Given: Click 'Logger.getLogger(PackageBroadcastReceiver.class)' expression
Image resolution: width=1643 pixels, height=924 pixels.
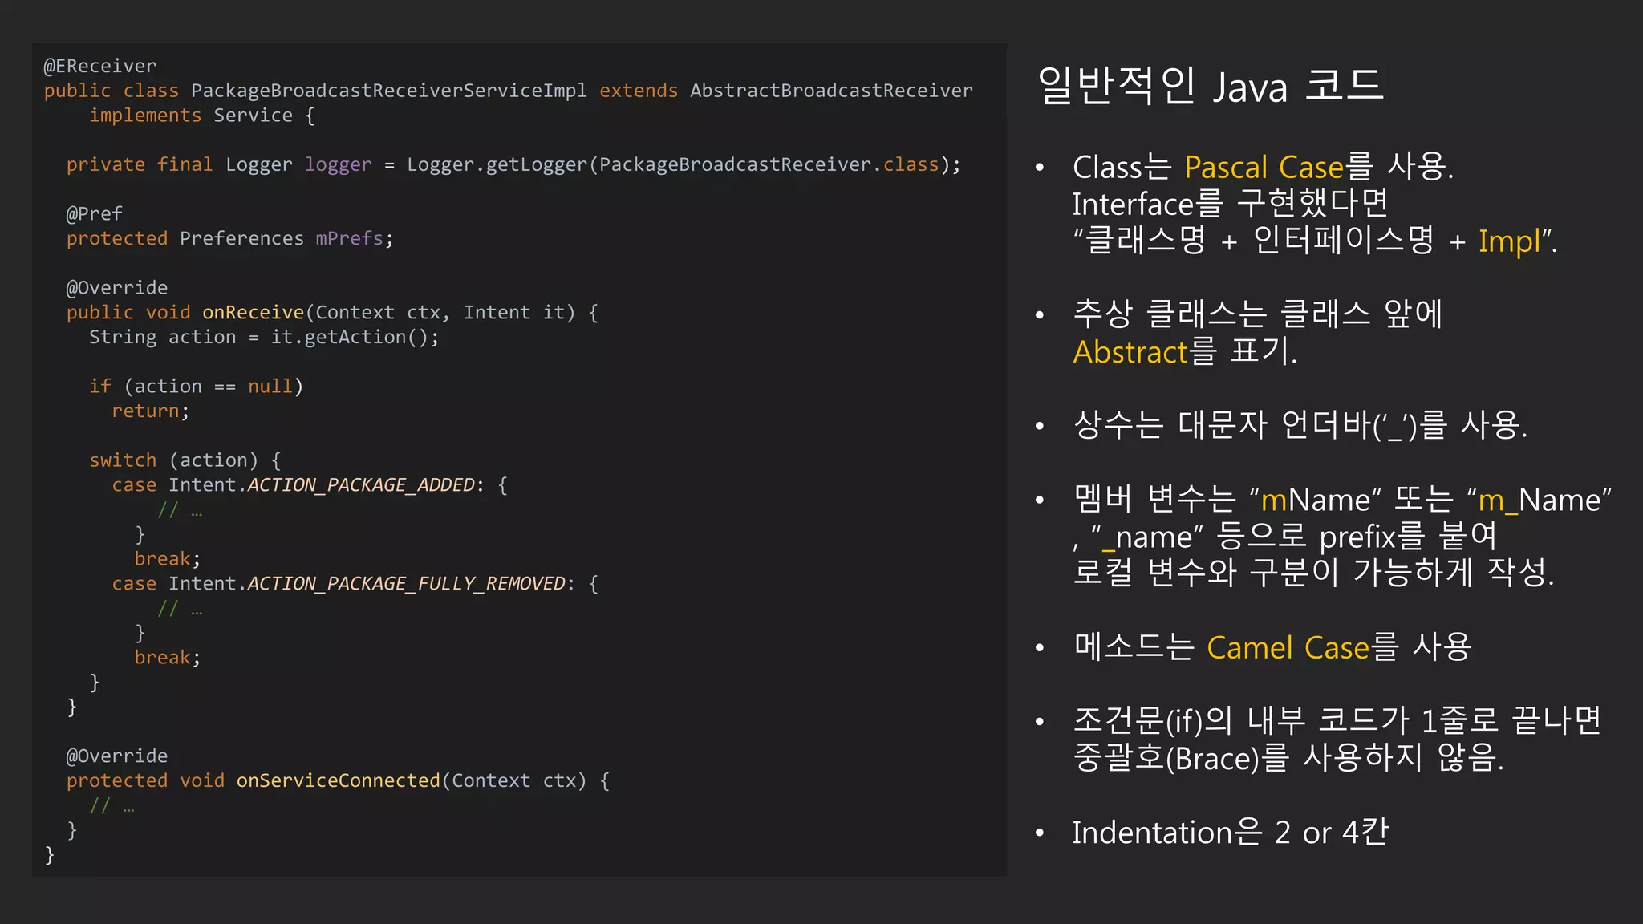Looking at the screenshot, I should (x=679, y=164).
